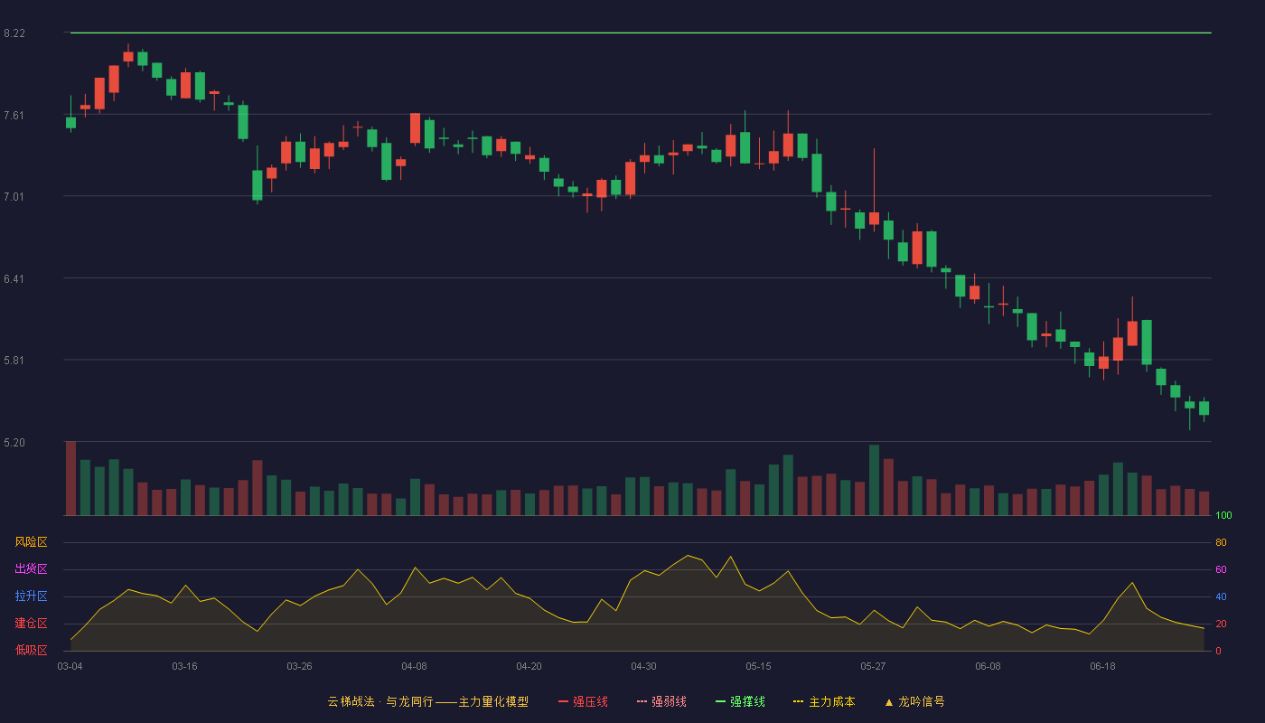Toggle the 强压线 legend item
Viewport: 1265px width, 723px height.
pos(583,701)
